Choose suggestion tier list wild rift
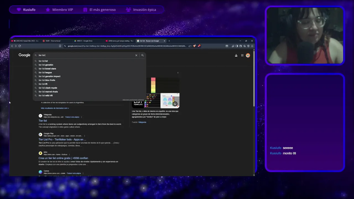 click(89, 96)
